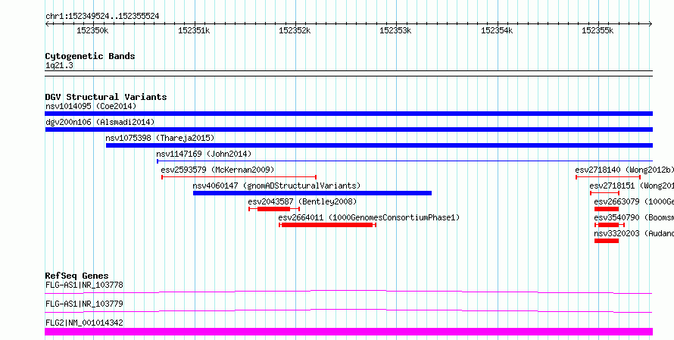Click the esv2718140 (Wong2012b) variant line
The width and height of the screenshot is (674, 340).
(x=608, y=177)
